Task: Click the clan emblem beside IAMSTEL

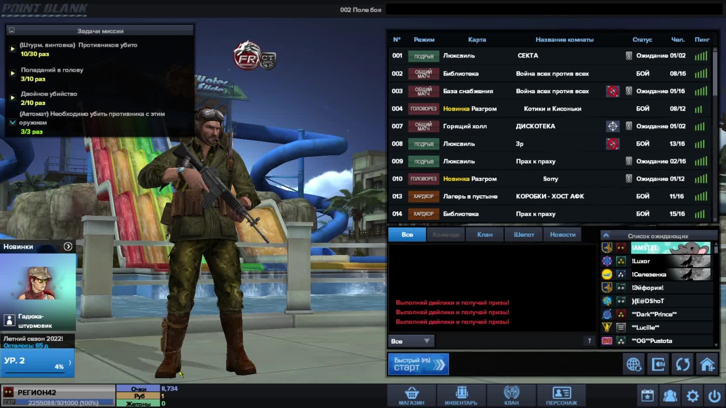Action: point(607,248)
